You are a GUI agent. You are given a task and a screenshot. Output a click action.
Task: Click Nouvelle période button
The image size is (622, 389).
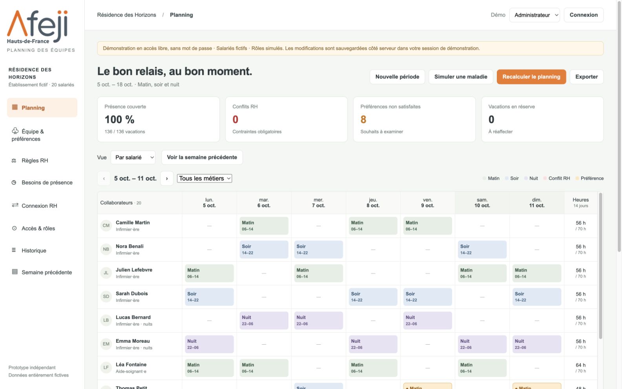point(397,77)
